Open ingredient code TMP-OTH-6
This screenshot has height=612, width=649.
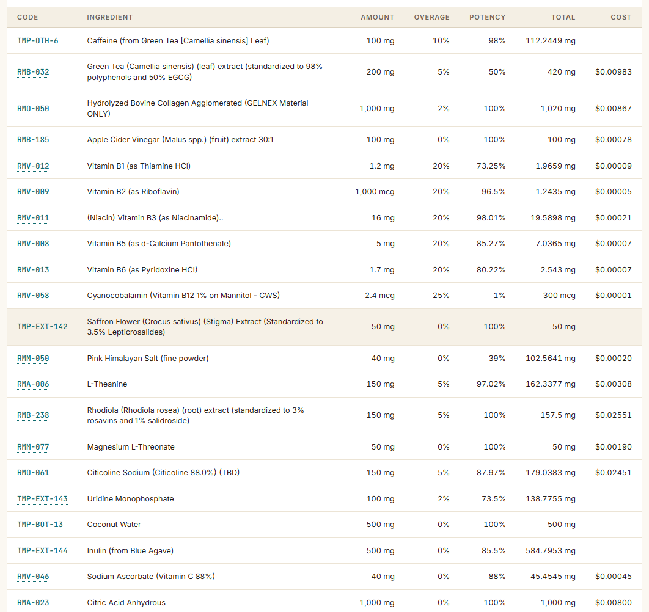(38, 40)
